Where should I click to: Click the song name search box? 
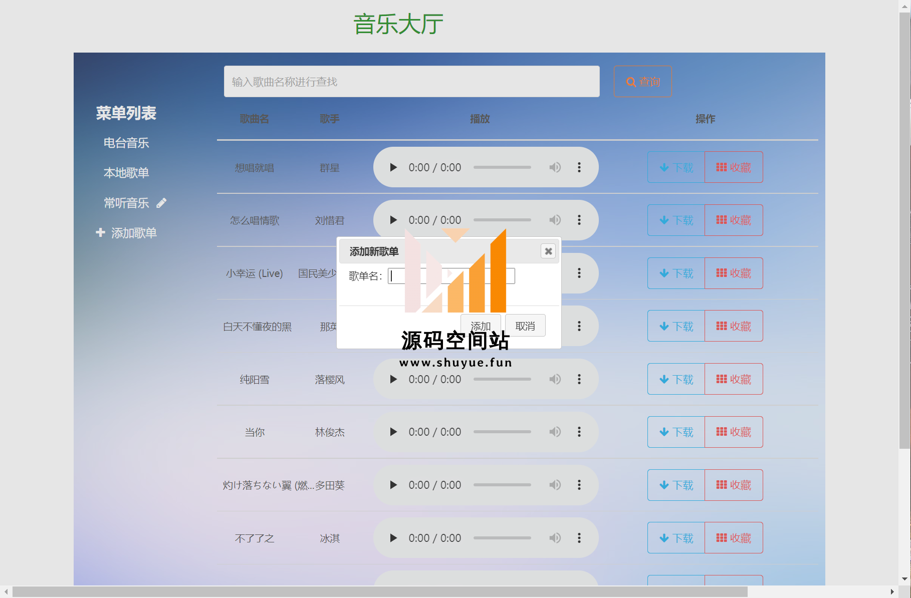click(x=412, y=81)
